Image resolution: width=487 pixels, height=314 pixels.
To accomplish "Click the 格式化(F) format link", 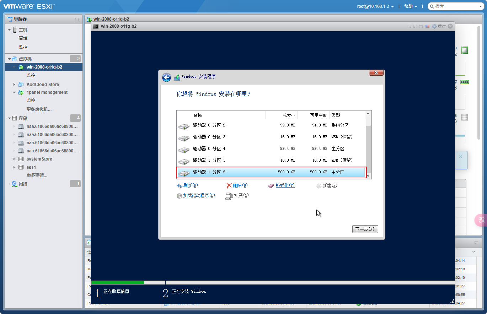I will (282, 186).
